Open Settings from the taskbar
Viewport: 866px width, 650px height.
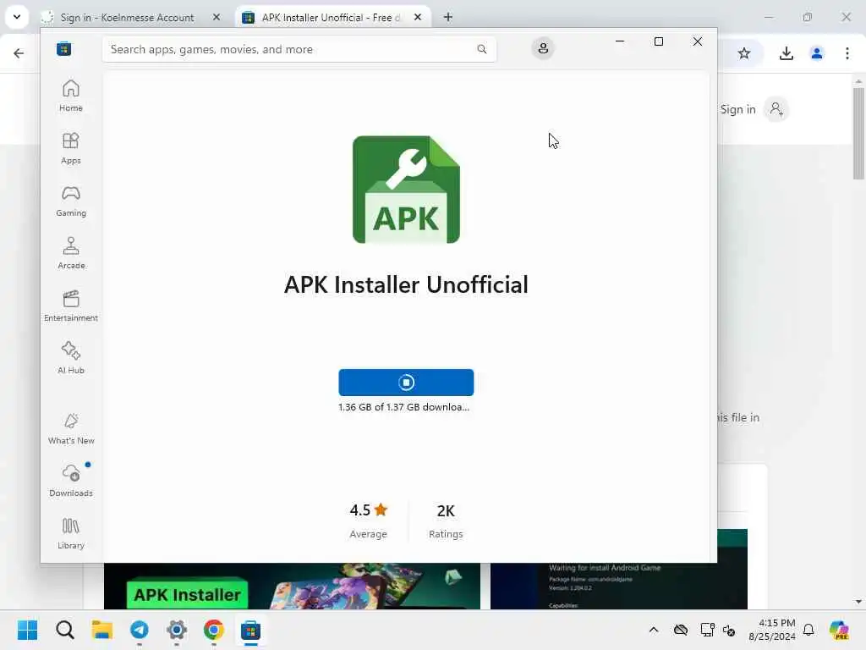click(x=177, y=630)
